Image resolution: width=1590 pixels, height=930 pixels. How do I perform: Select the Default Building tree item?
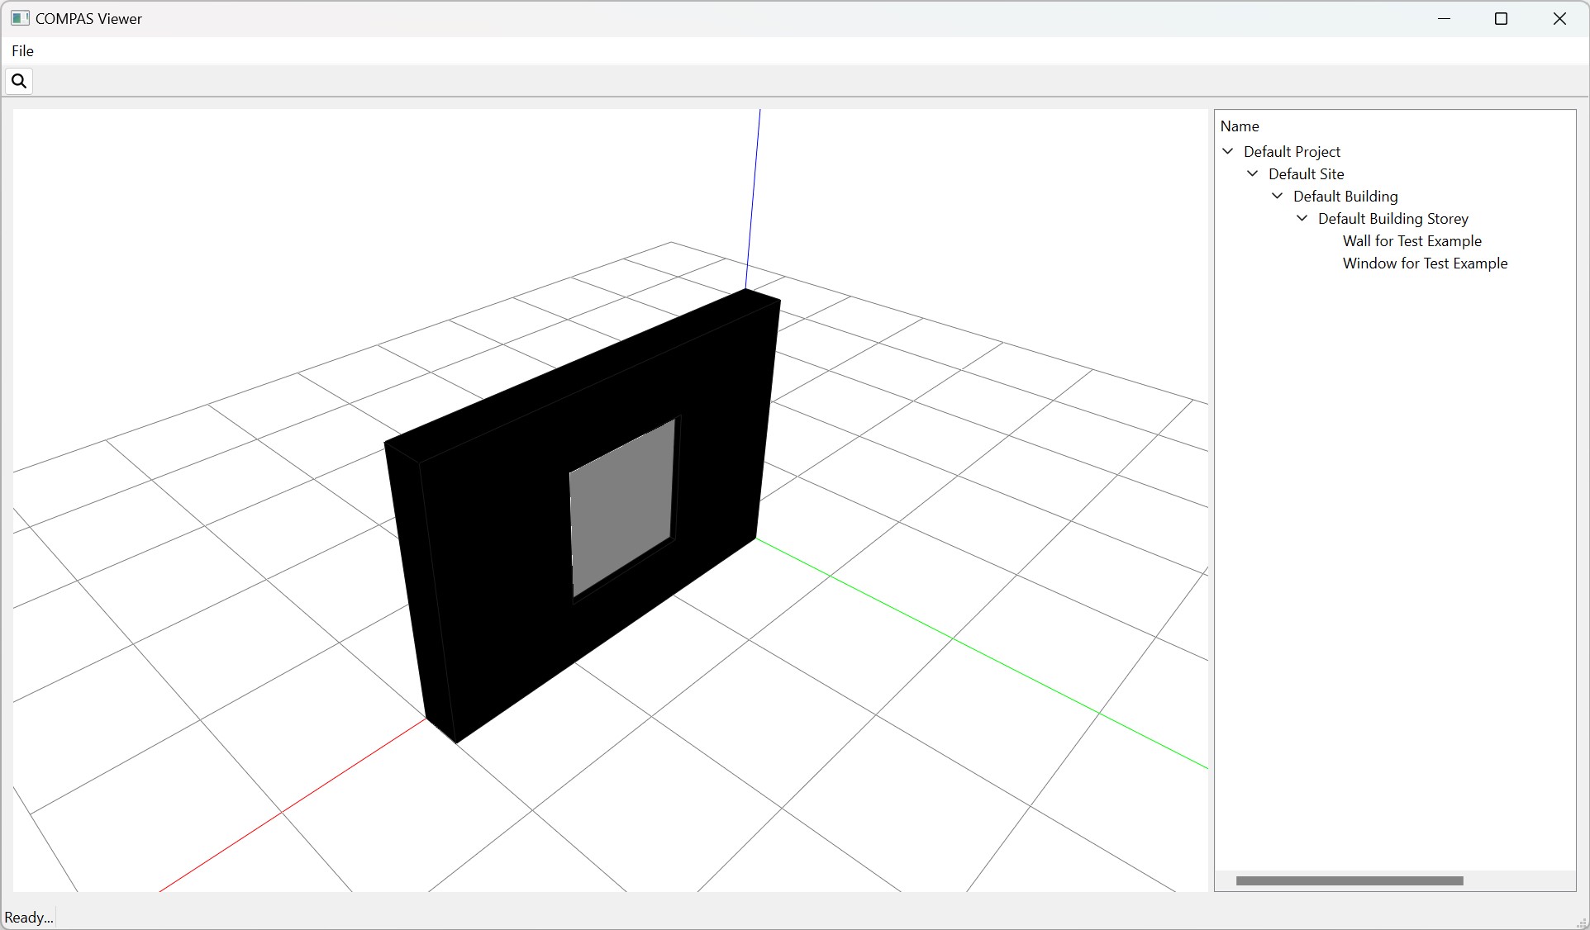1345,197
